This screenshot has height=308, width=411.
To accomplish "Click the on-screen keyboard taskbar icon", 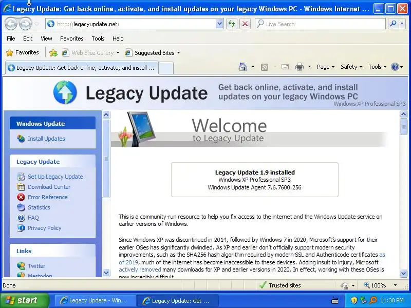I will coord(335,300).
